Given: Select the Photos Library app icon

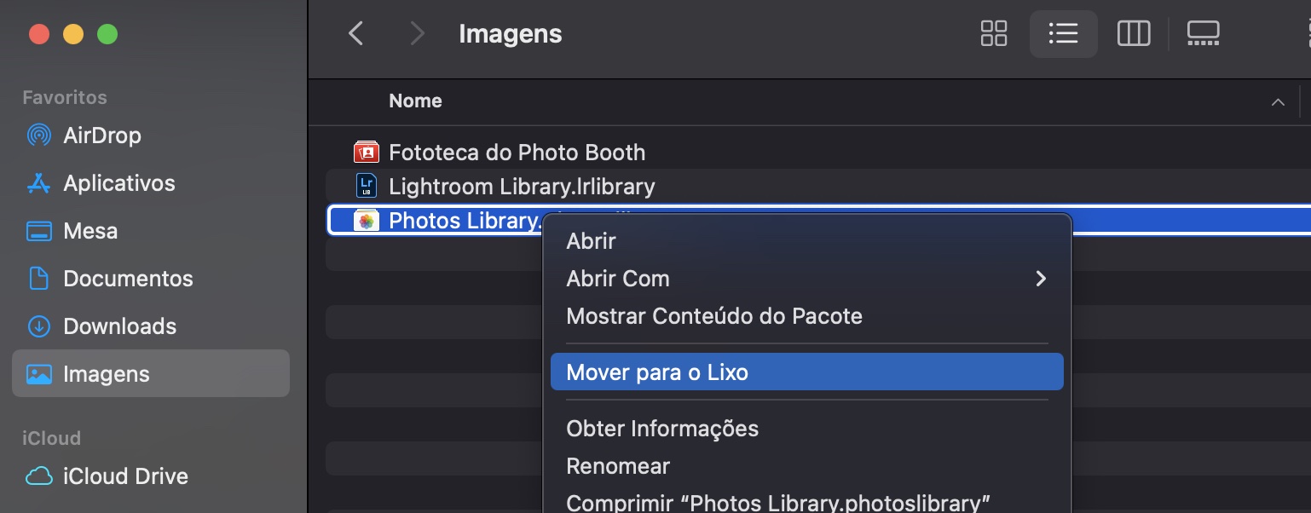Looking at the screenshot, I should click(367, 220).
